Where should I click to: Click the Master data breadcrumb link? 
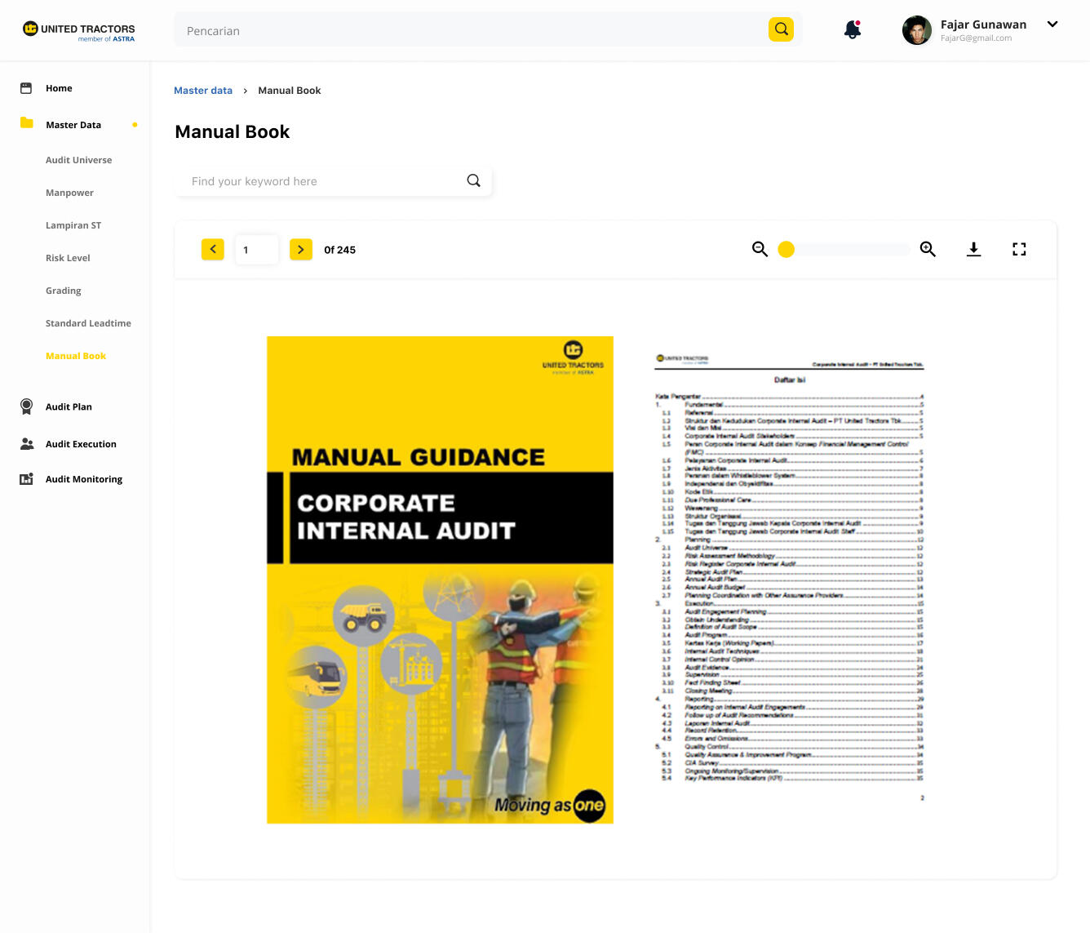point(203,91)
